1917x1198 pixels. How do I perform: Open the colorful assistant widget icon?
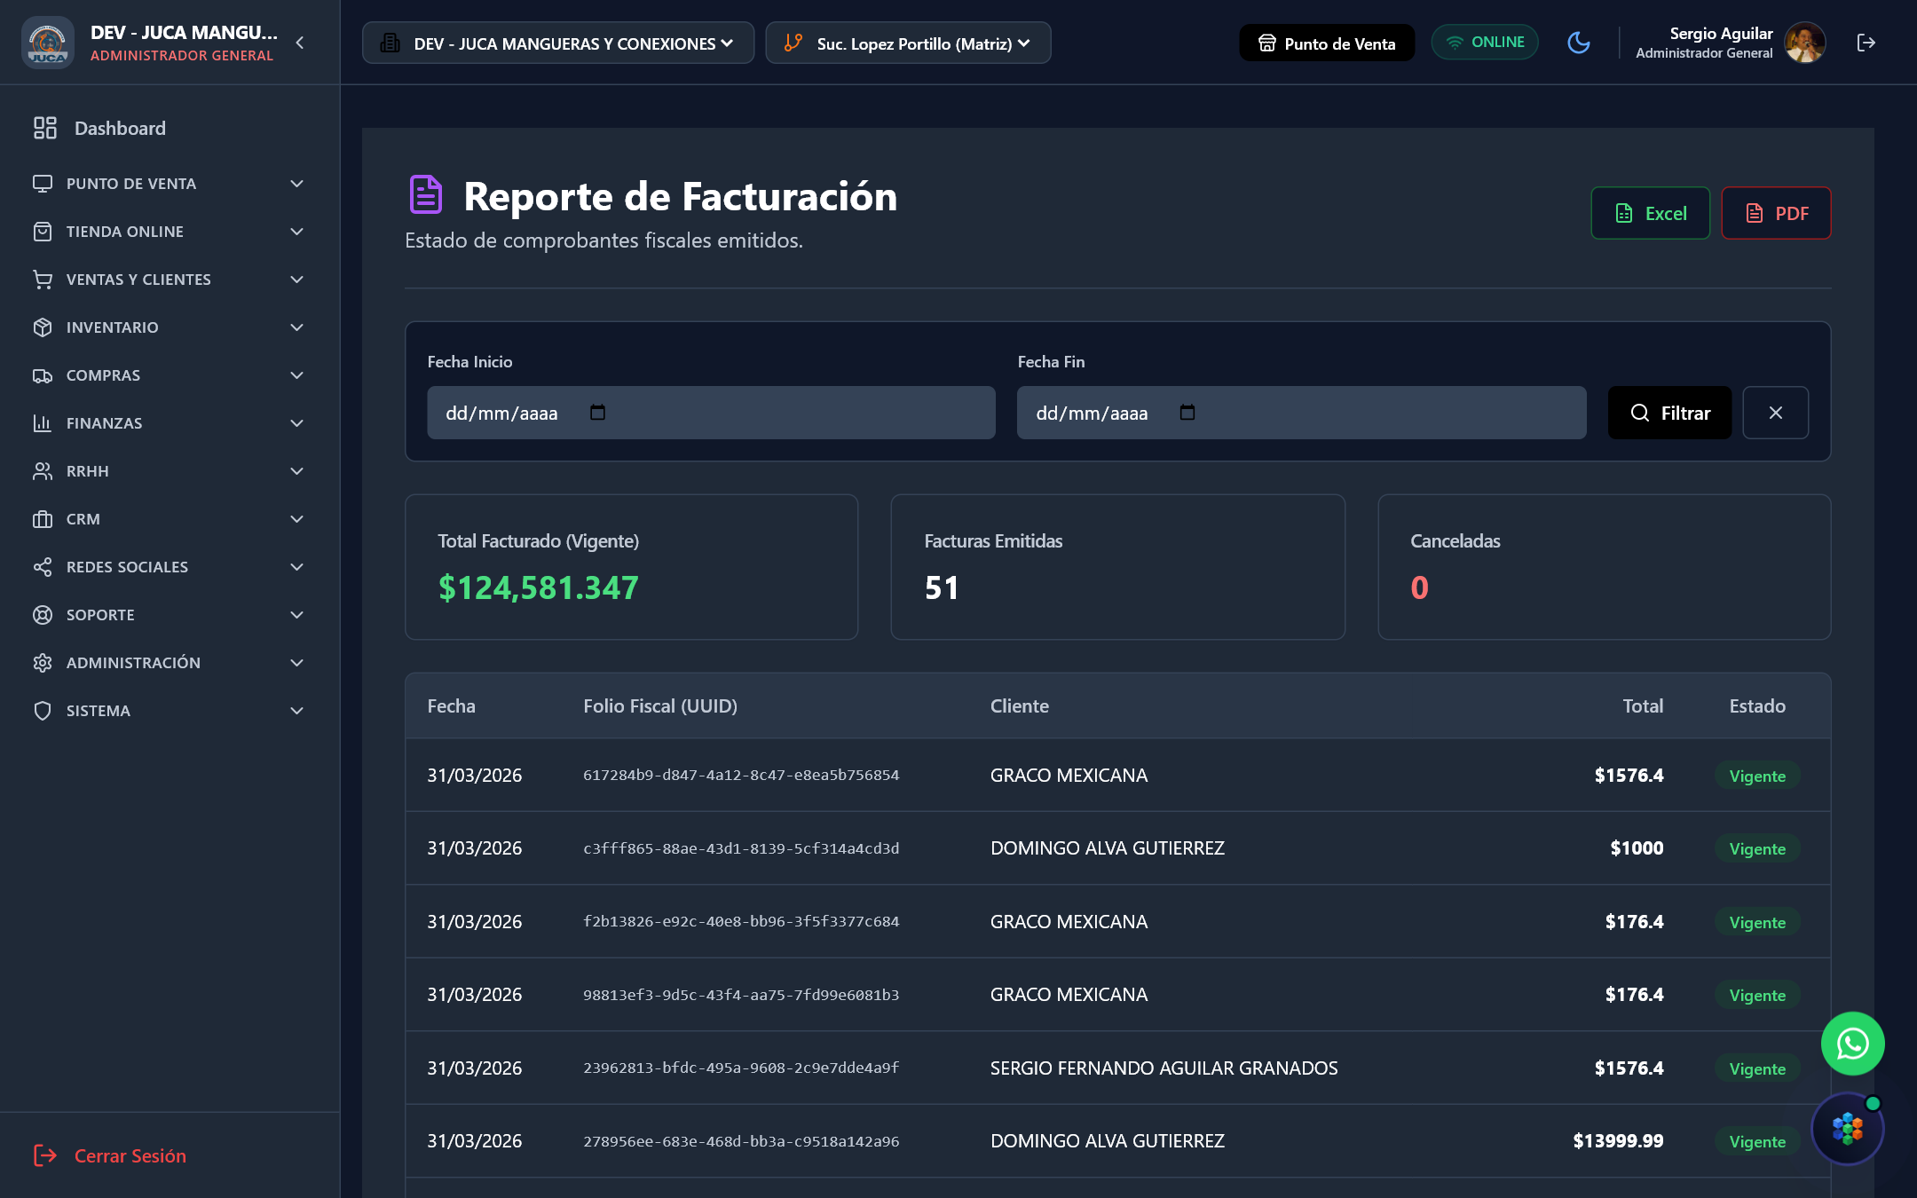pyautogui.click(x=1847, y=1129)
